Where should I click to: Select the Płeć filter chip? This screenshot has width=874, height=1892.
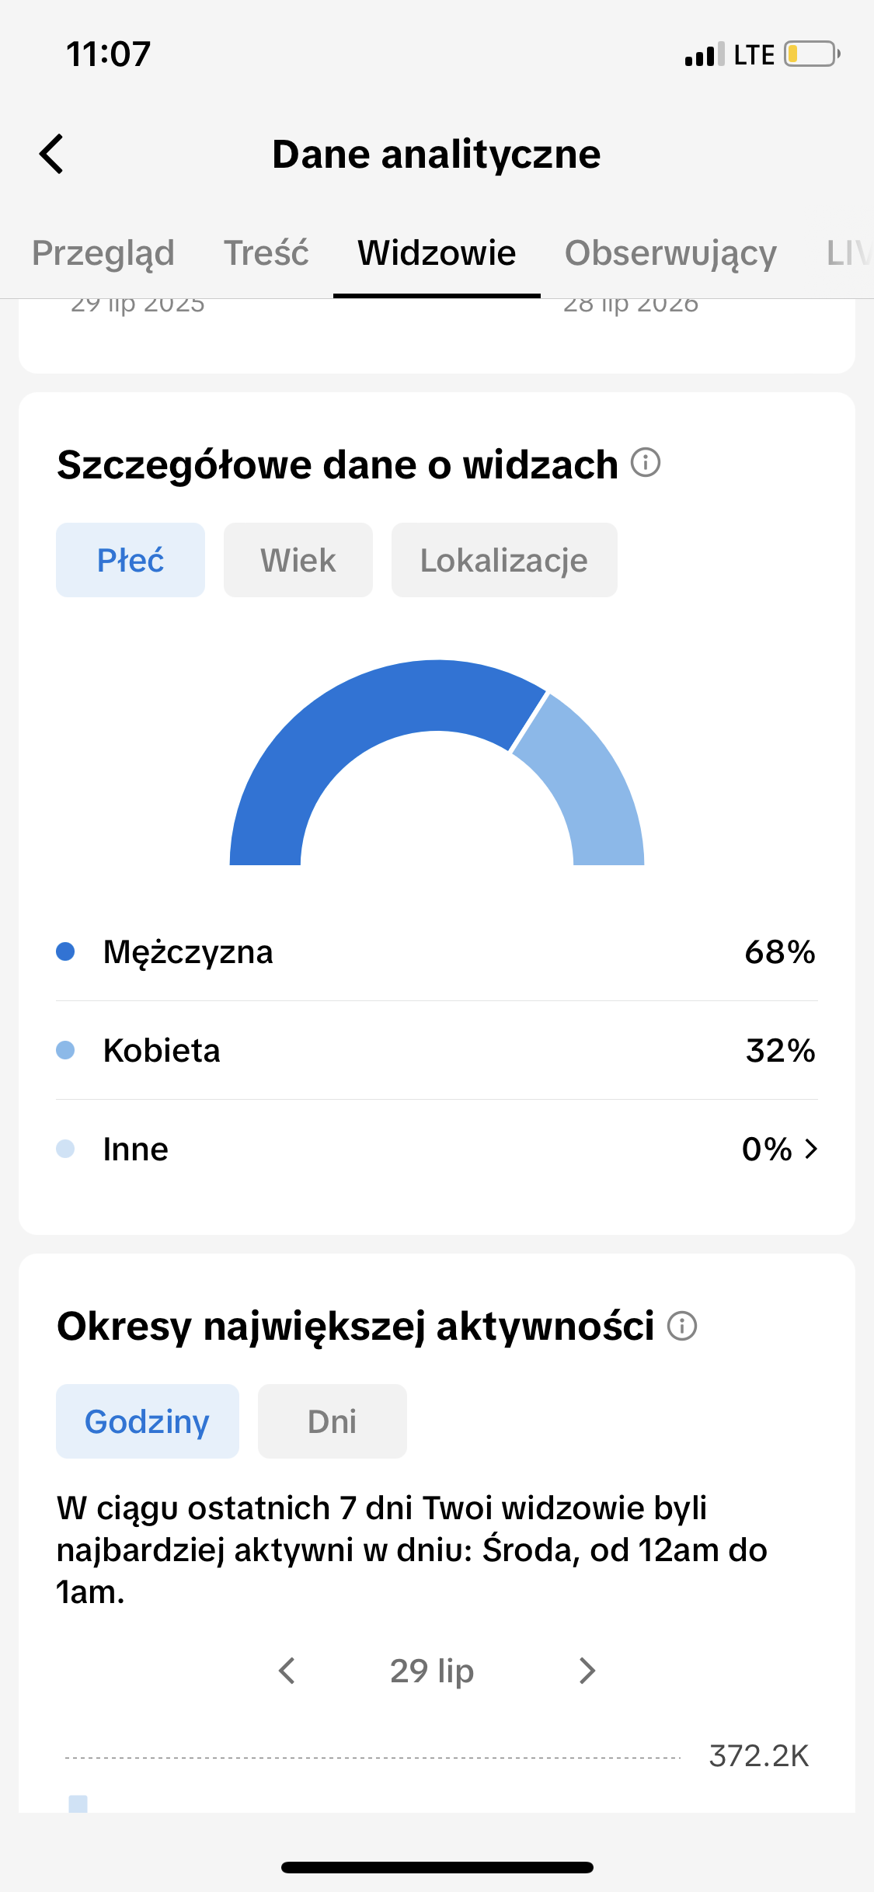(x=131, y=560)
